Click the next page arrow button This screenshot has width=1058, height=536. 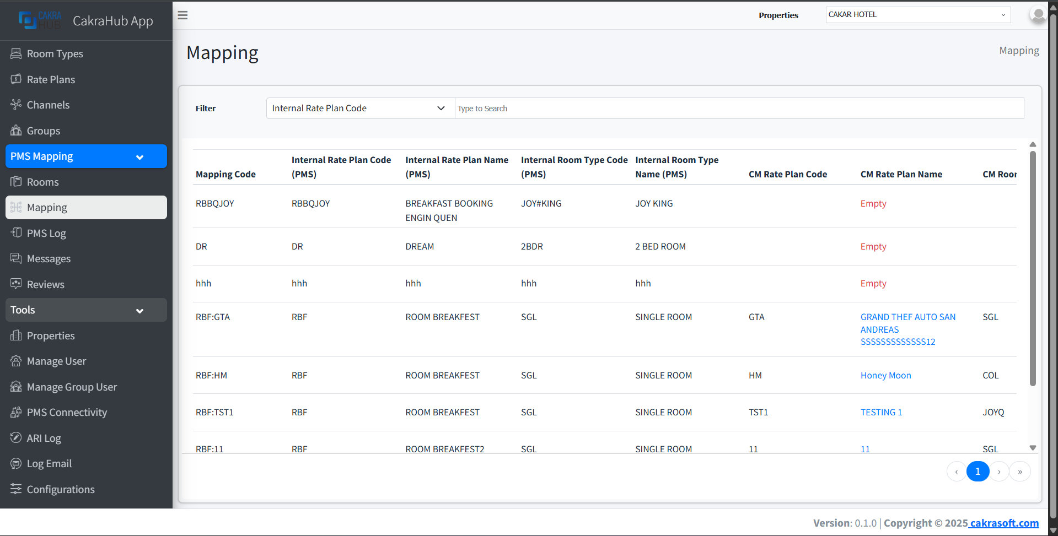tap(998, 472)
